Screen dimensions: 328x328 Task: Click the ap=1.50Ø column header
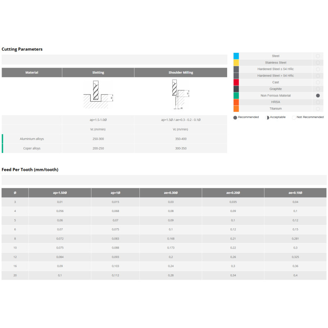coord(60,193)
